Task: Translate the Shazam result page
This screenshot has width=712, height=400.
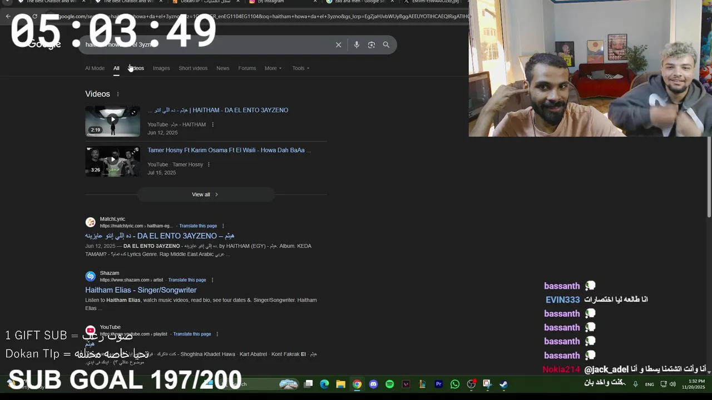Action: (187, 280)
